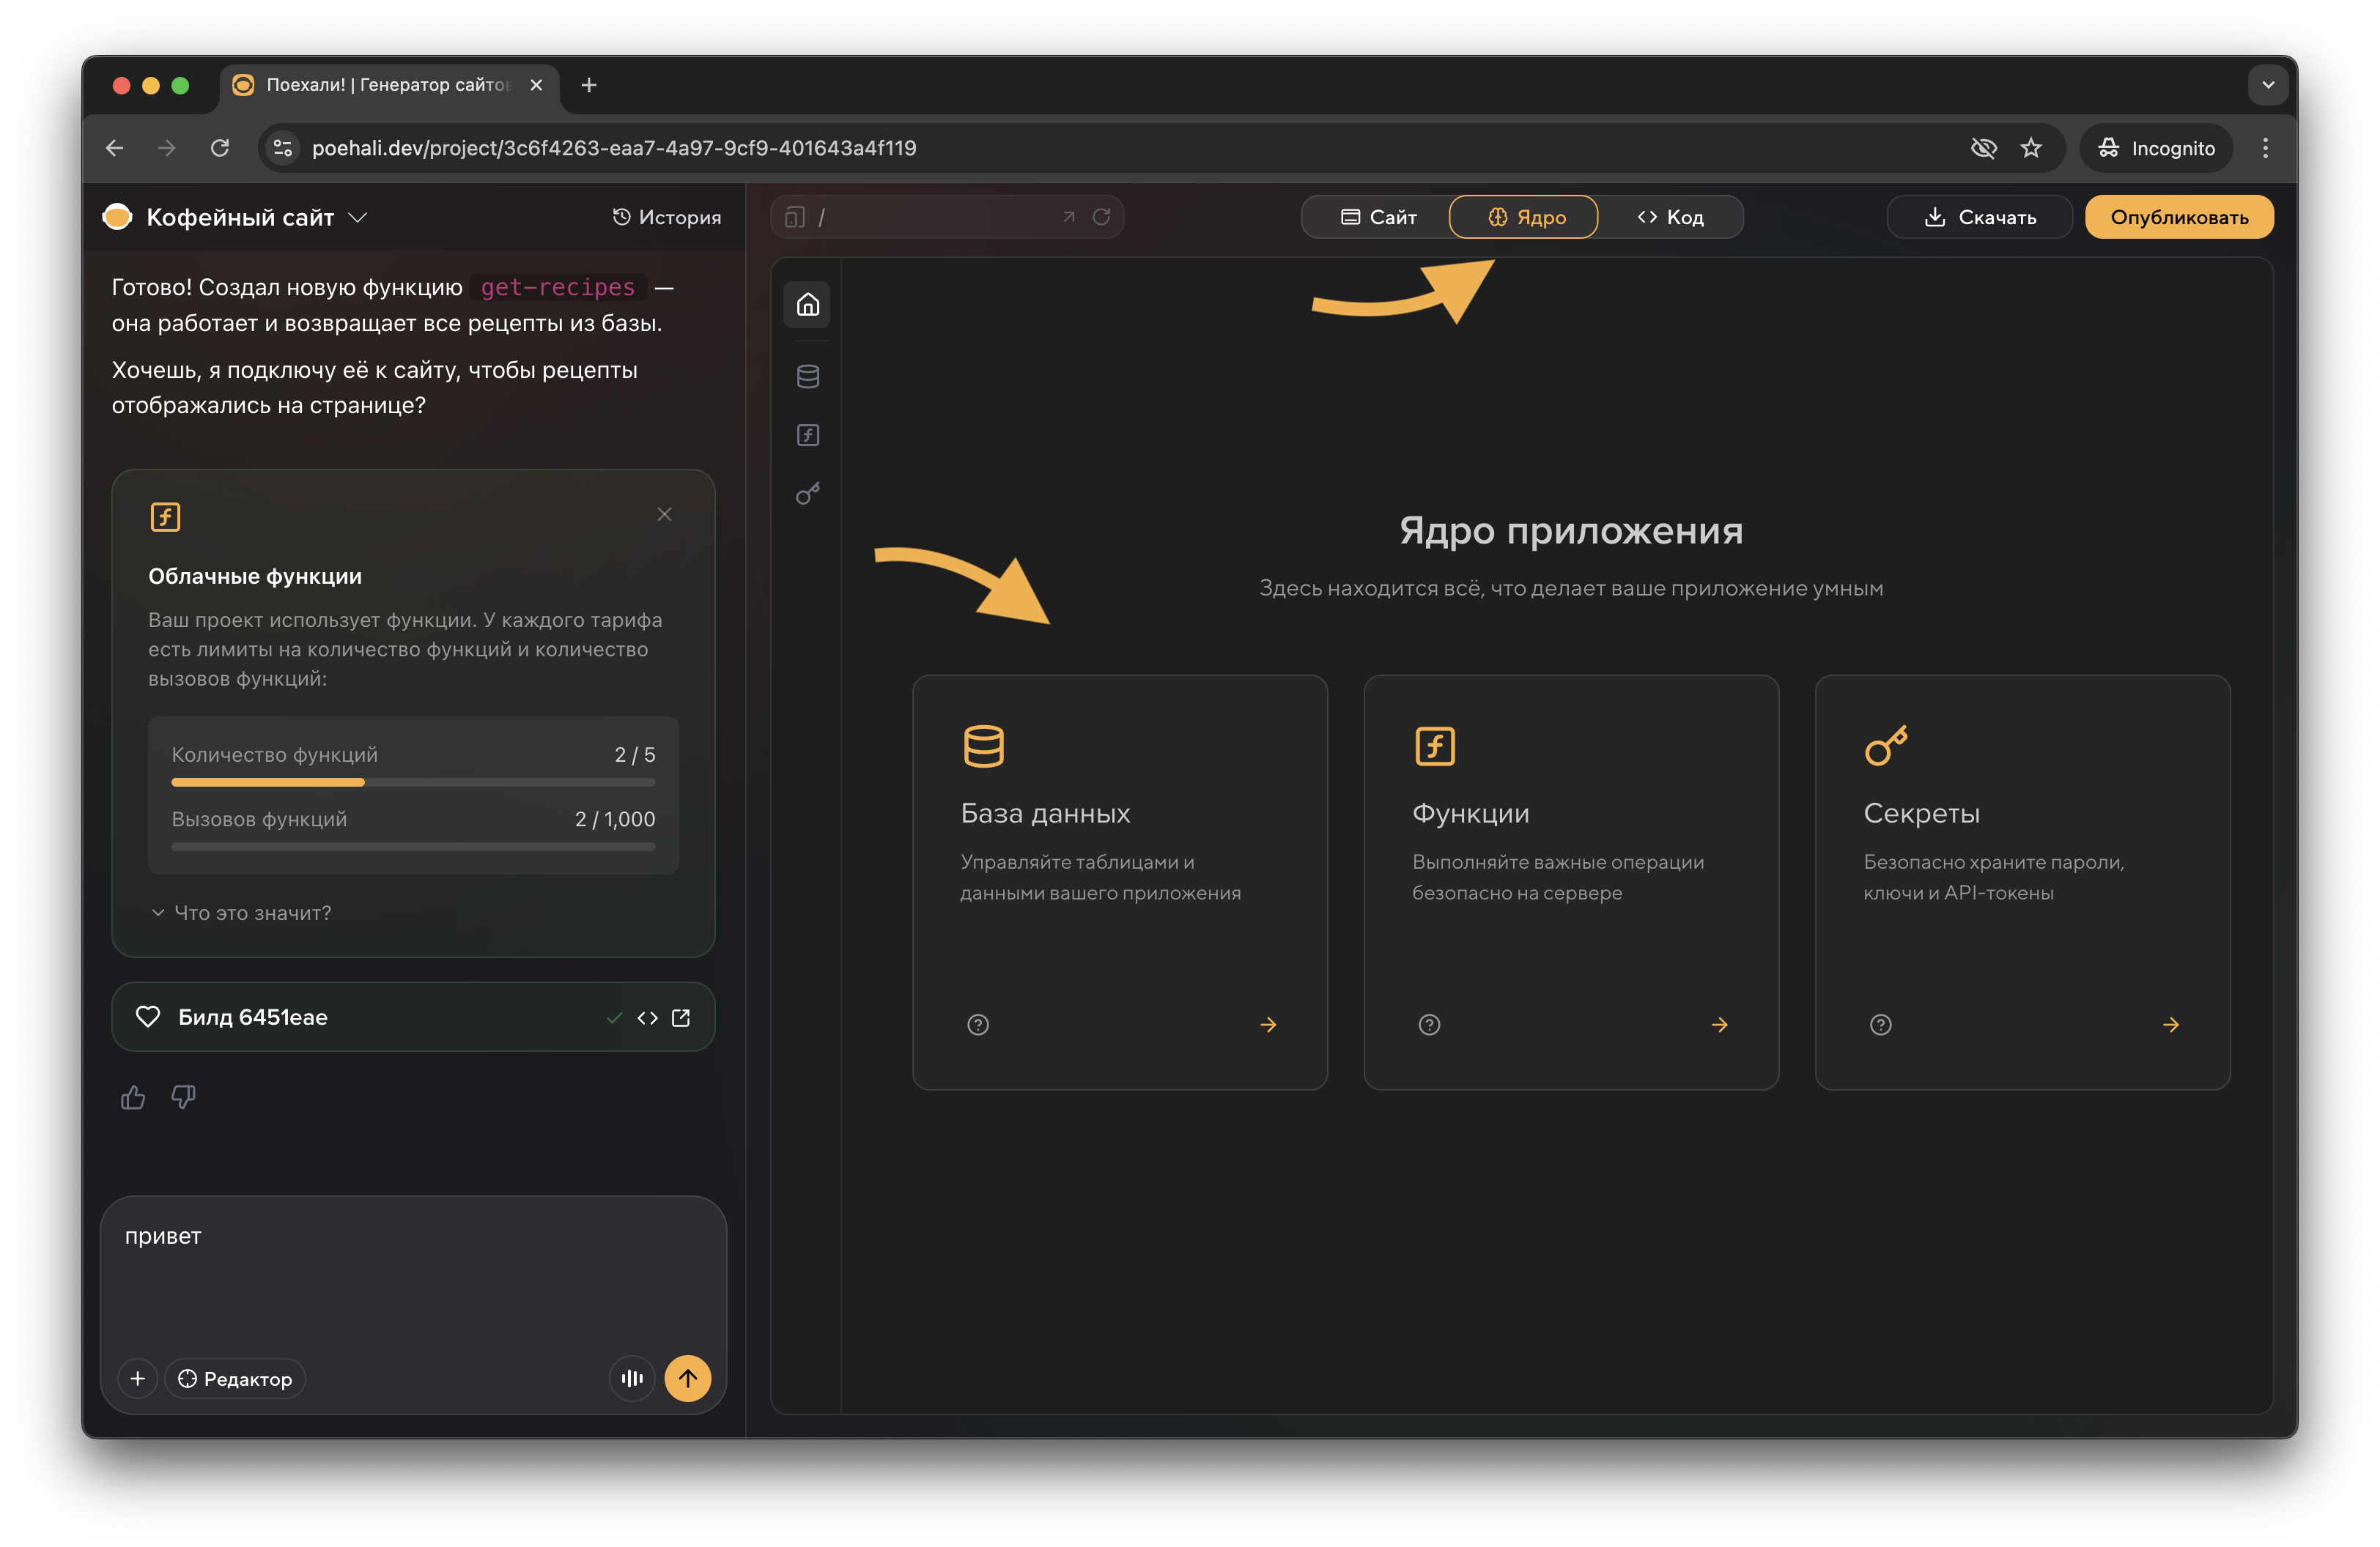Click the thumbs down feedback icon

pos(183,1097)
